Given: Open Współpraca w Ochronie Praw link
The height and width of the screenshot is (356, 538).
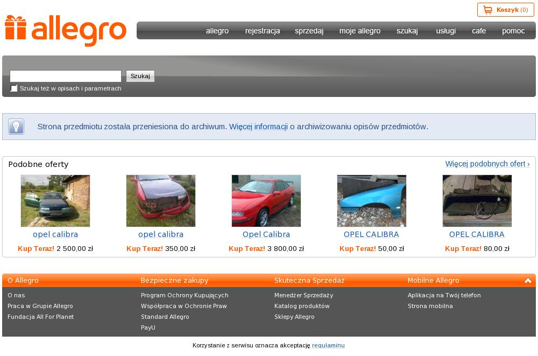Looking at the screenshot, I should click(x=184, y=306).
